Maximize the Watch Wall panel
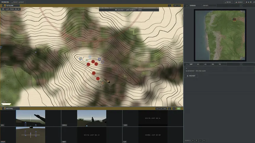255x143 pixels. 169,109
